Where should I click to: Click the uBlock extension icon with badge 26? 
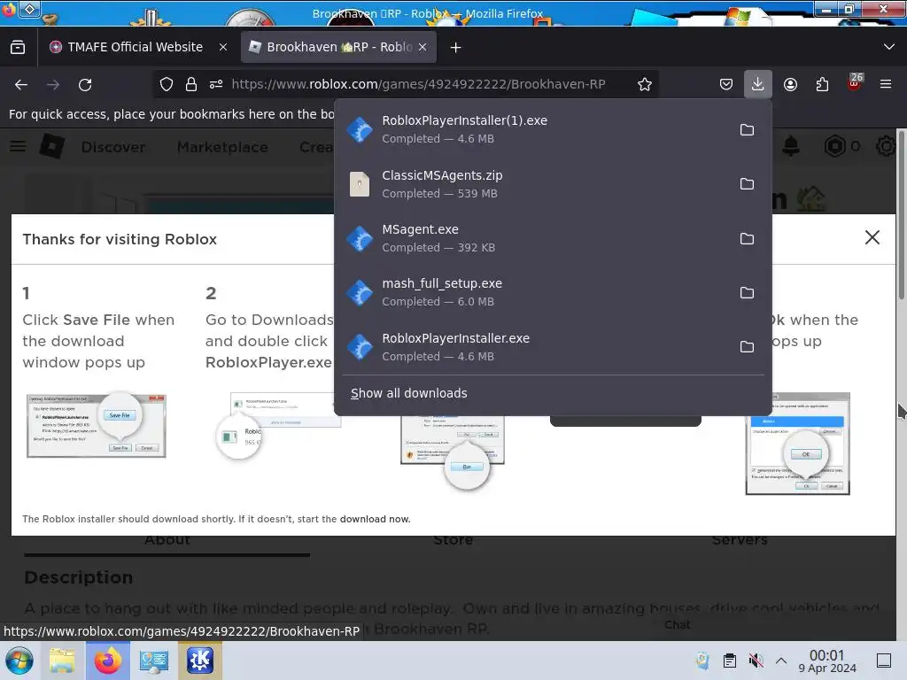coord(855,82)
